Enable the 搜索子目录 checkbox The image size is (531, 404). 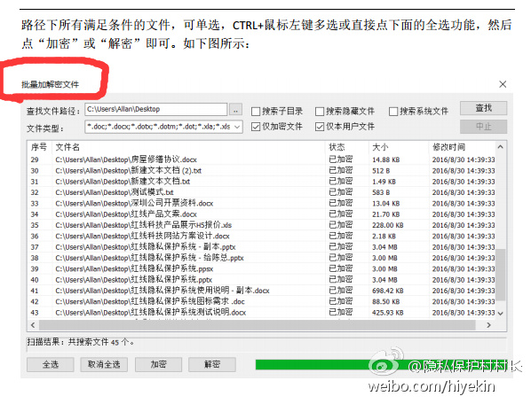point(256,112)
